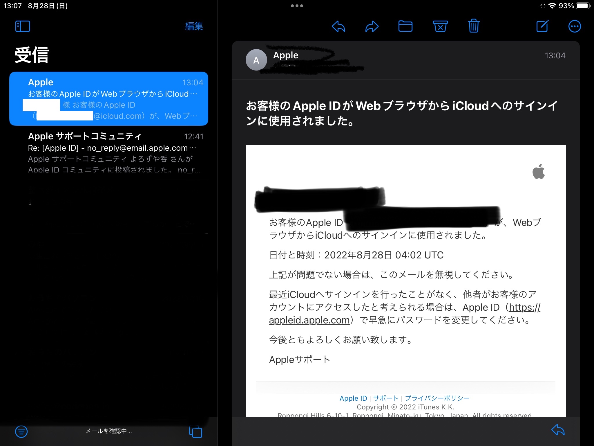Tap the 編集 edit button

[x=194, y=26]
